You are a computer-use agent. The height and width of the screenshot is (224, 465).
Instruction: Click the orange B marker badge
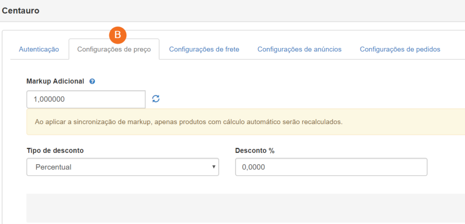pos(118,35)
